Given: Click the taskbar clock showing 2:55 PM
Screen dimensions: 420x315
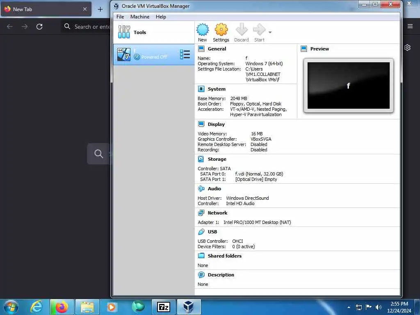Looking at the screenshot, I should [x=399, y=307].
